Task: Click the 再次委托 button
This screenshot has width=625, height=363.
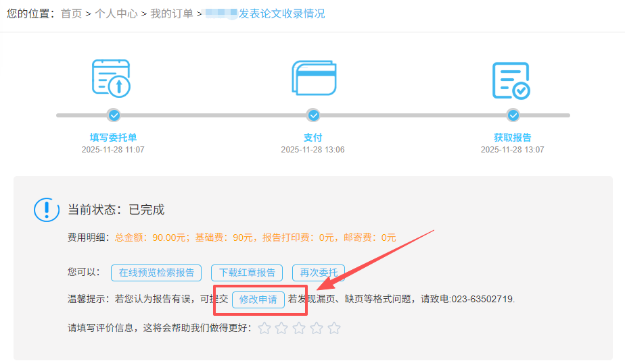Action: (319, 273)
